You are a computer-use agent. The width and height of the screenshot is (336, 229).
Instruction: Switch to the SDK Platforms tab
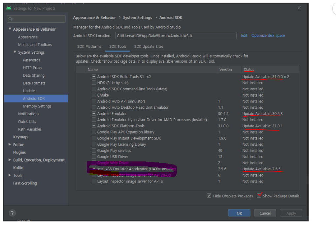click(89, 46)
